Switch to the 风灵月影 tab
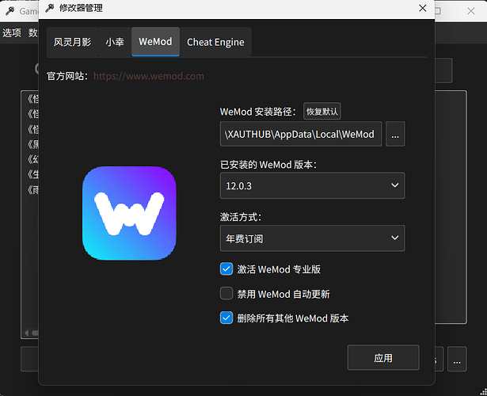Viewport: 487px width, 396px height. [x=72, y=42]
